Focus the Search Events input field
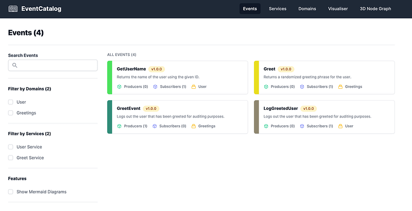This screenshot has height=211, width=412. (57, 65)
